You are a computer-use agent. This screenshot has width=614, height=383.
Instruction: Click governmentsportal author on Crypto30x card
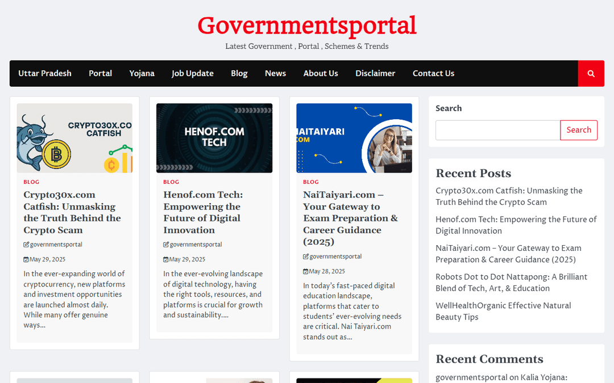point(56,245)
